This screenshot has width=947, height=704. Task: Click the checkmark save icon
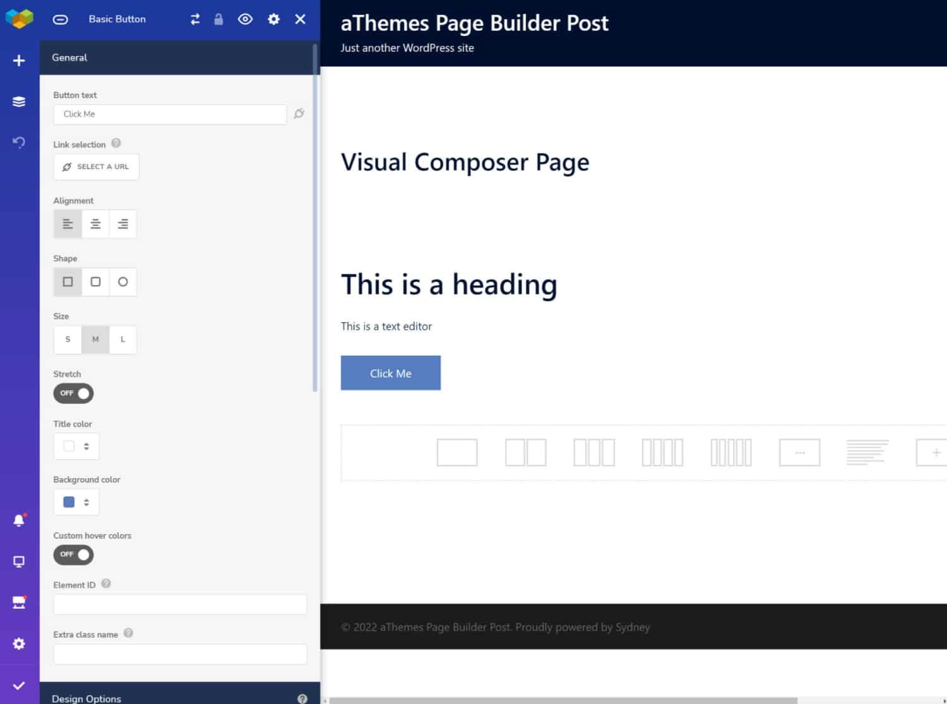tap(19, 685)
